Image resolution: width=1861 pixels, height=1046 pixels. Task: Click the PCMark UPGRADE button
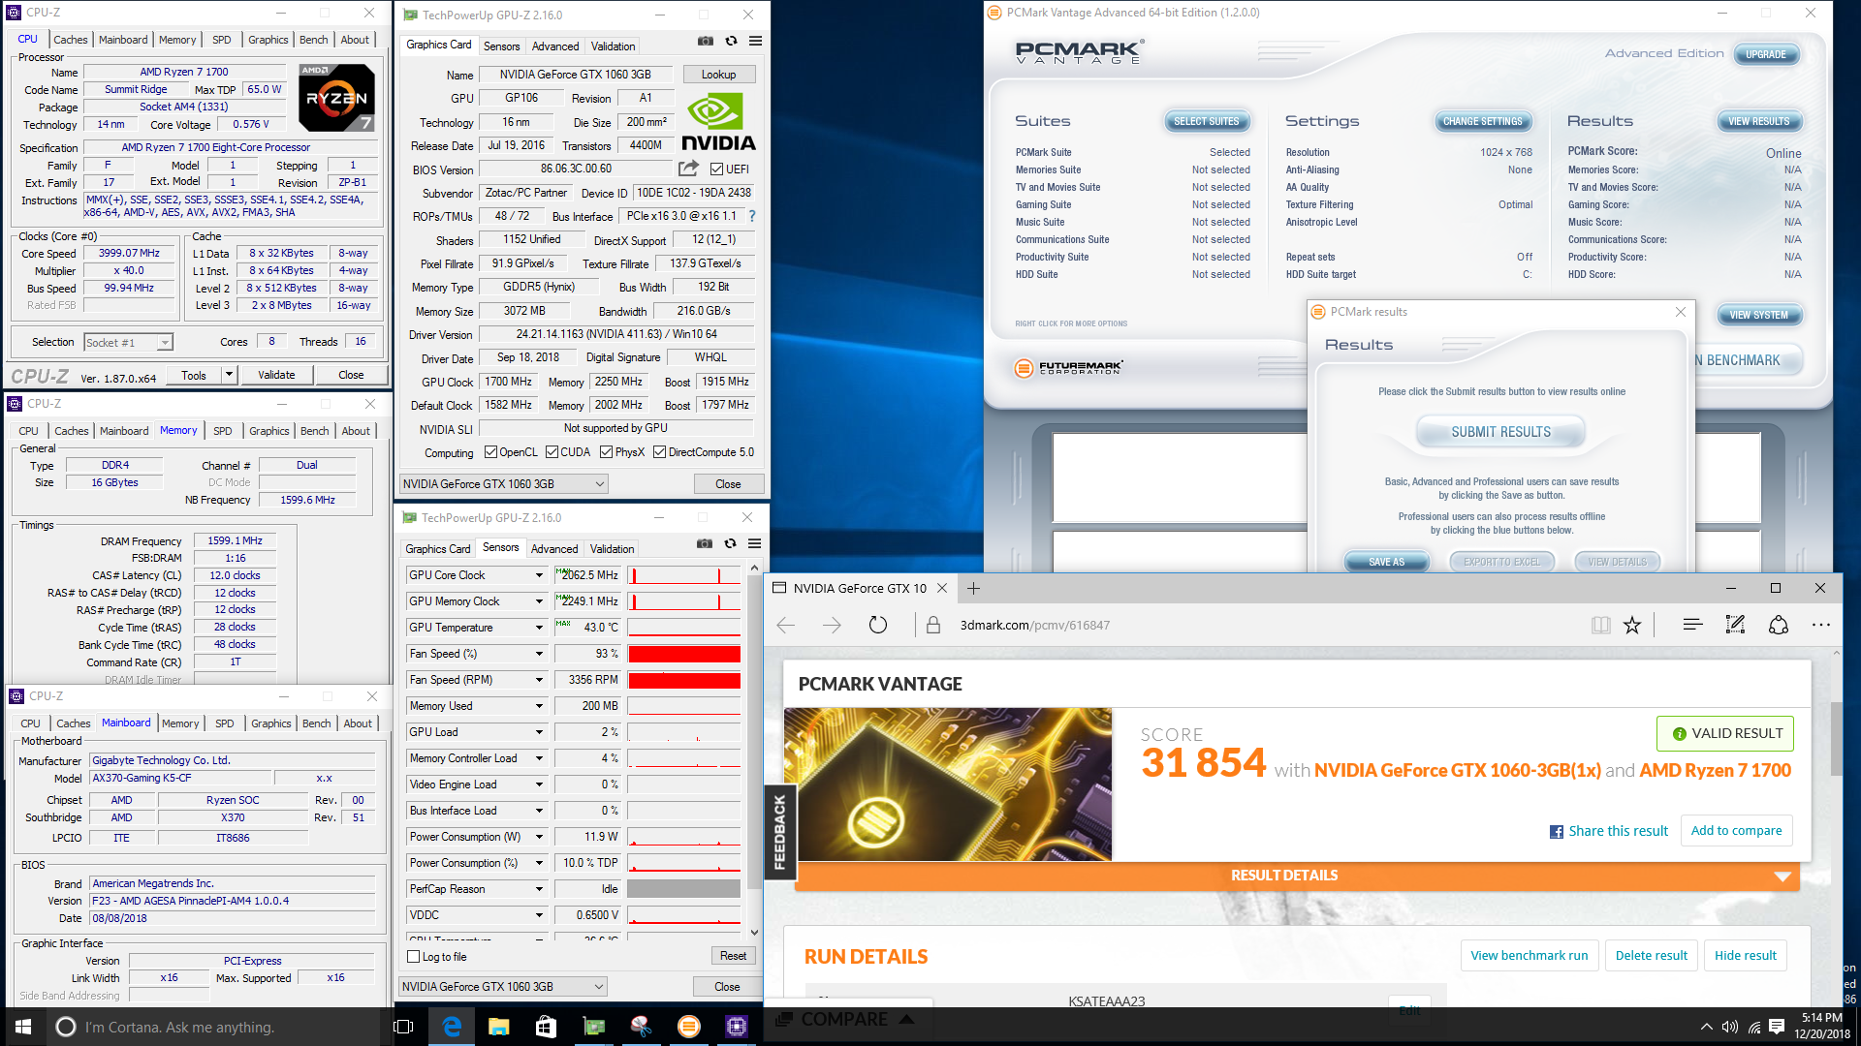[1766, 54]
